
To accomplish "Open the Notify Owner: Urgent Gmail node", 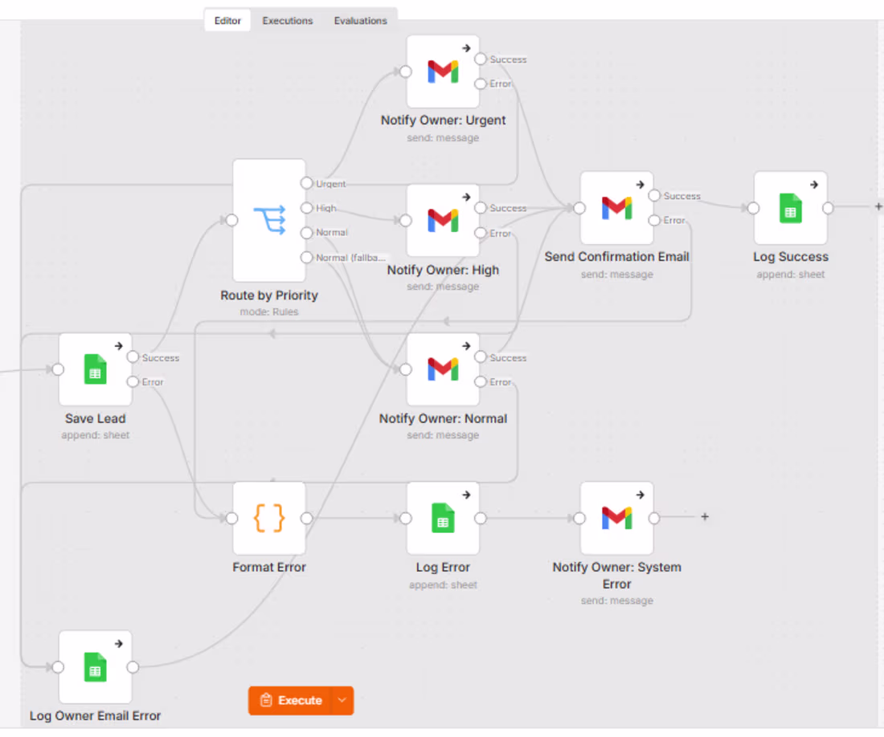I will click(443, 71).
